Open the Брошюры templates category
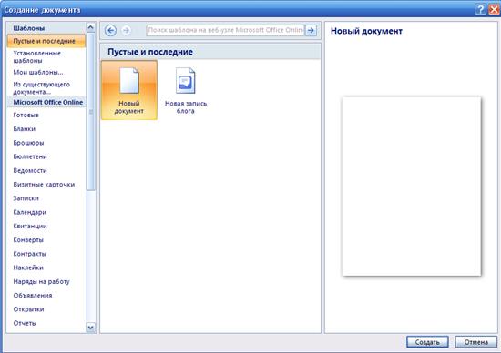The image size is (501, 353). tap(28, 143)
